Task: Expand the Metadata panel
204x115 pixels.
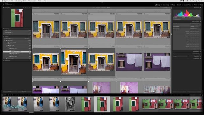Action: [200, 56]
